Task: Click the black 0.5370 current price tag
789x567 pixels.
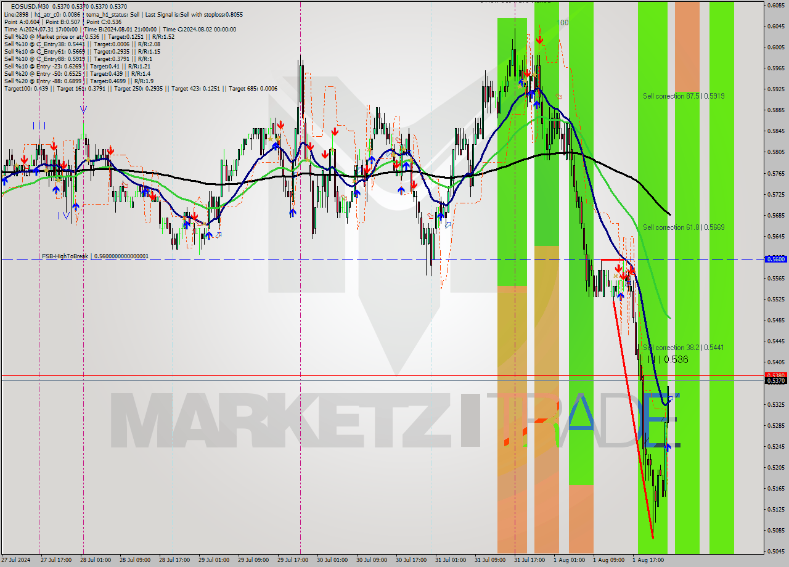Action: (775, 381)
